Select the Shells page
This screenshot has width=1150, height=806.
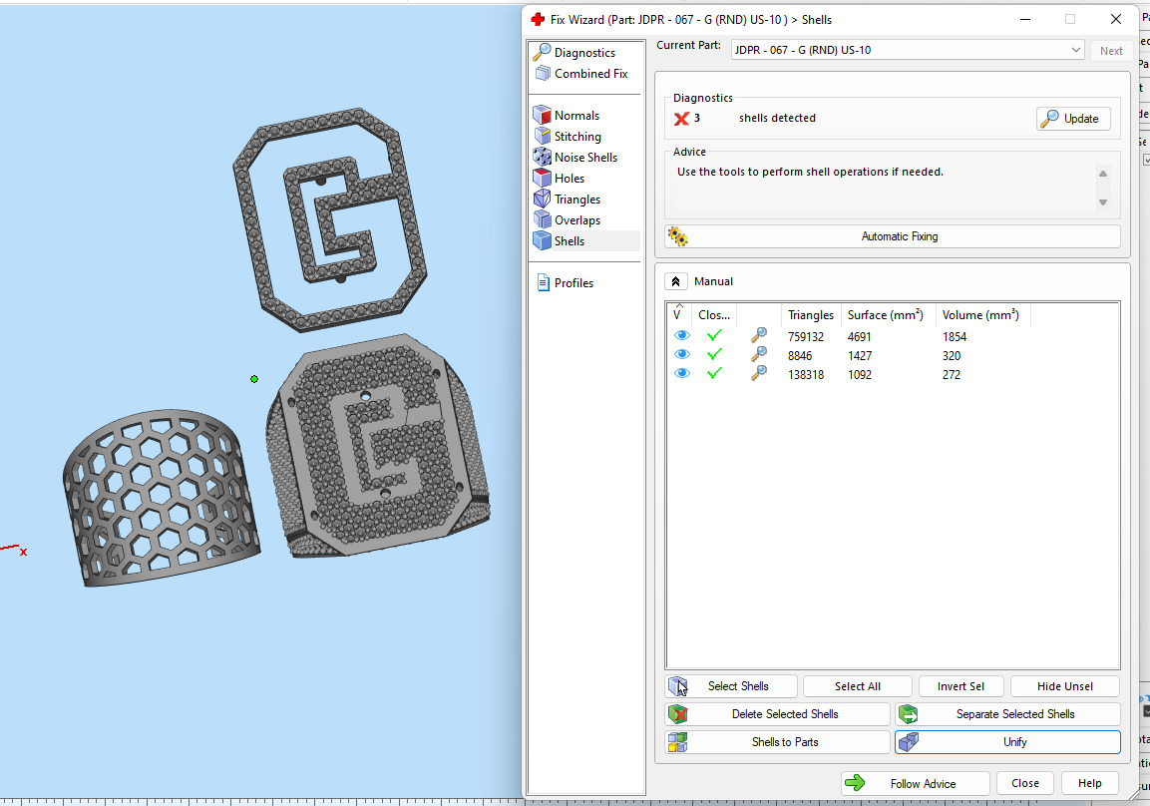click(x=583, y=240)
